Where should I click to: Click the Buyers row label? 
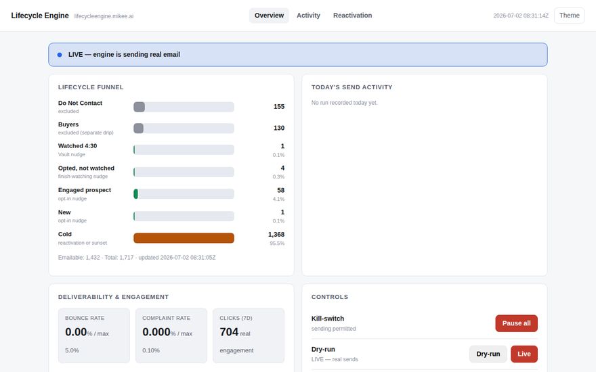68,124
